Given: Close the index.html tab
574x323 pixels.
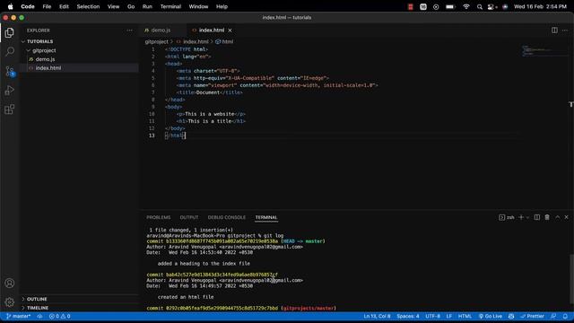Looking at the screenshot, I should [230, 31].
